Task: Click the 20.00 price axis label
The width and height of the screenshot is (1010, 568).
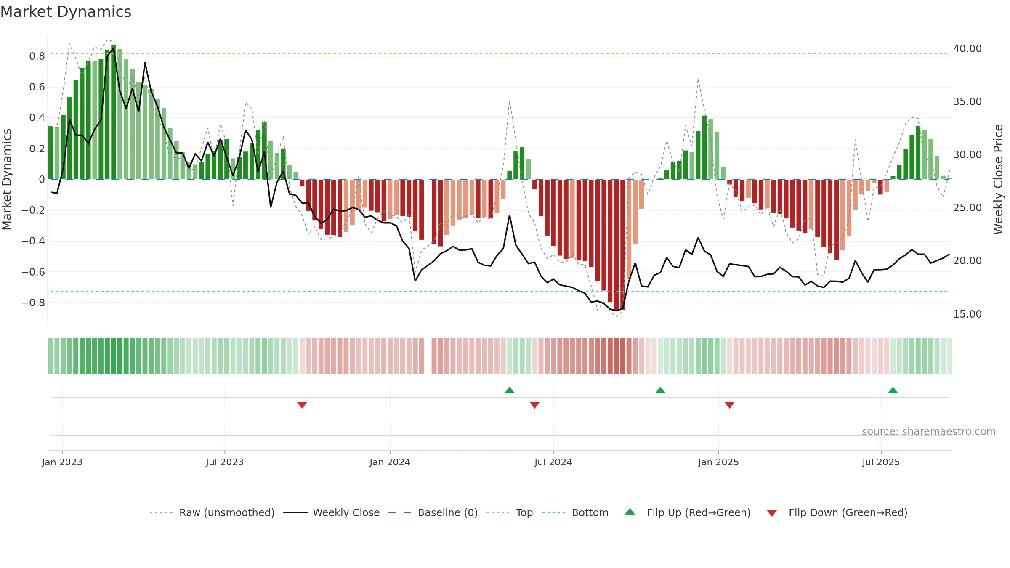Action: [x=967, y=261]
